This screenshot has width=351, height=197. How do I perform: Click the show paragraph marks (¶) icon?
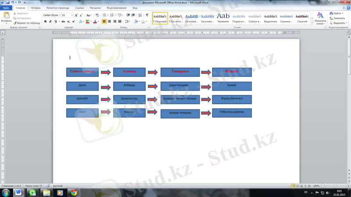click(147, 15)
